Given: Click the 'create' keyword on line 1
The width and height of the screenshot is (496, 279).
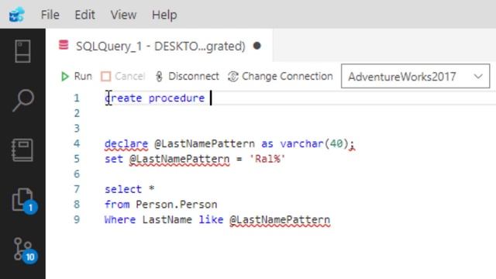Looking at the screenshot, I should pos(123,98).
